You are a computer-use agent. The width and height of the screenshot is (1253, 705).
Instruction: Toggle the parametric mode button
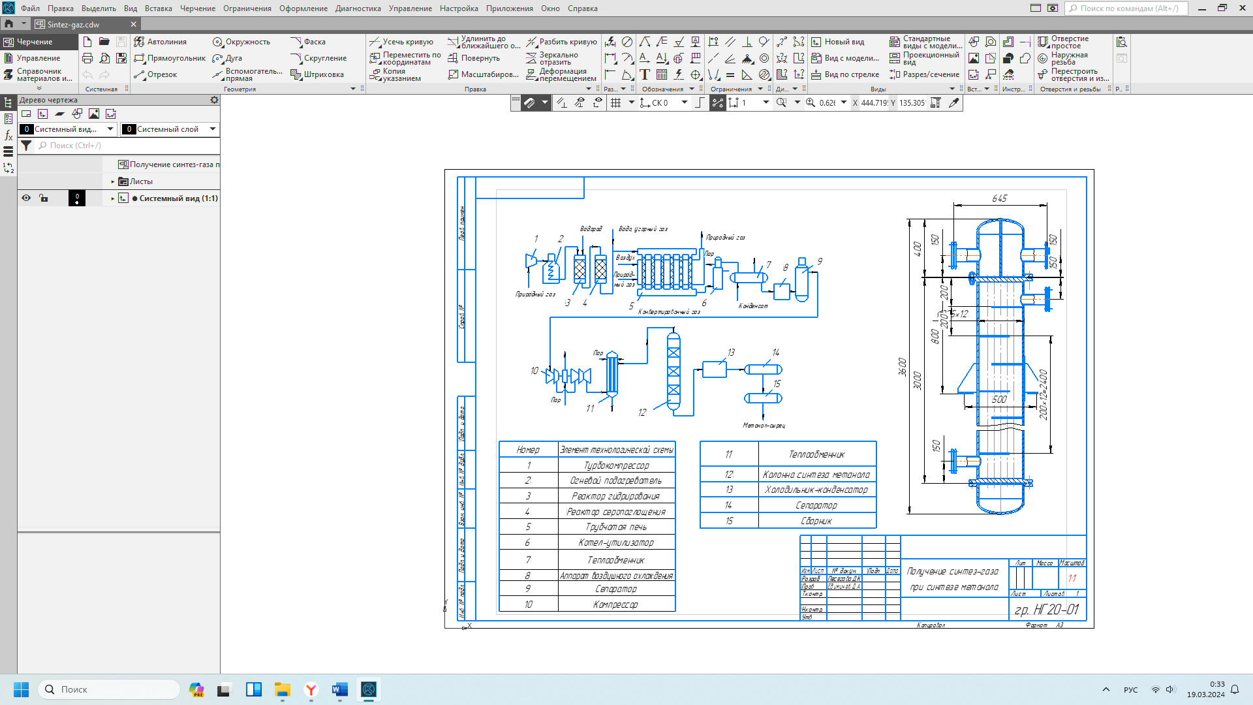point(717,102)
